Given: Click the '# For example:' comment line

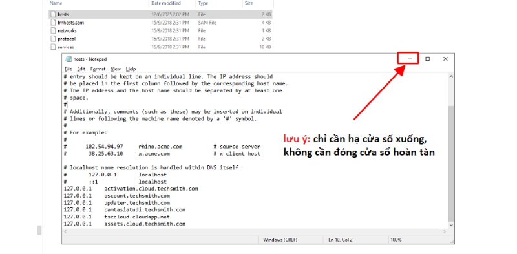Looking at the screenshot, I should click(85, 132).
